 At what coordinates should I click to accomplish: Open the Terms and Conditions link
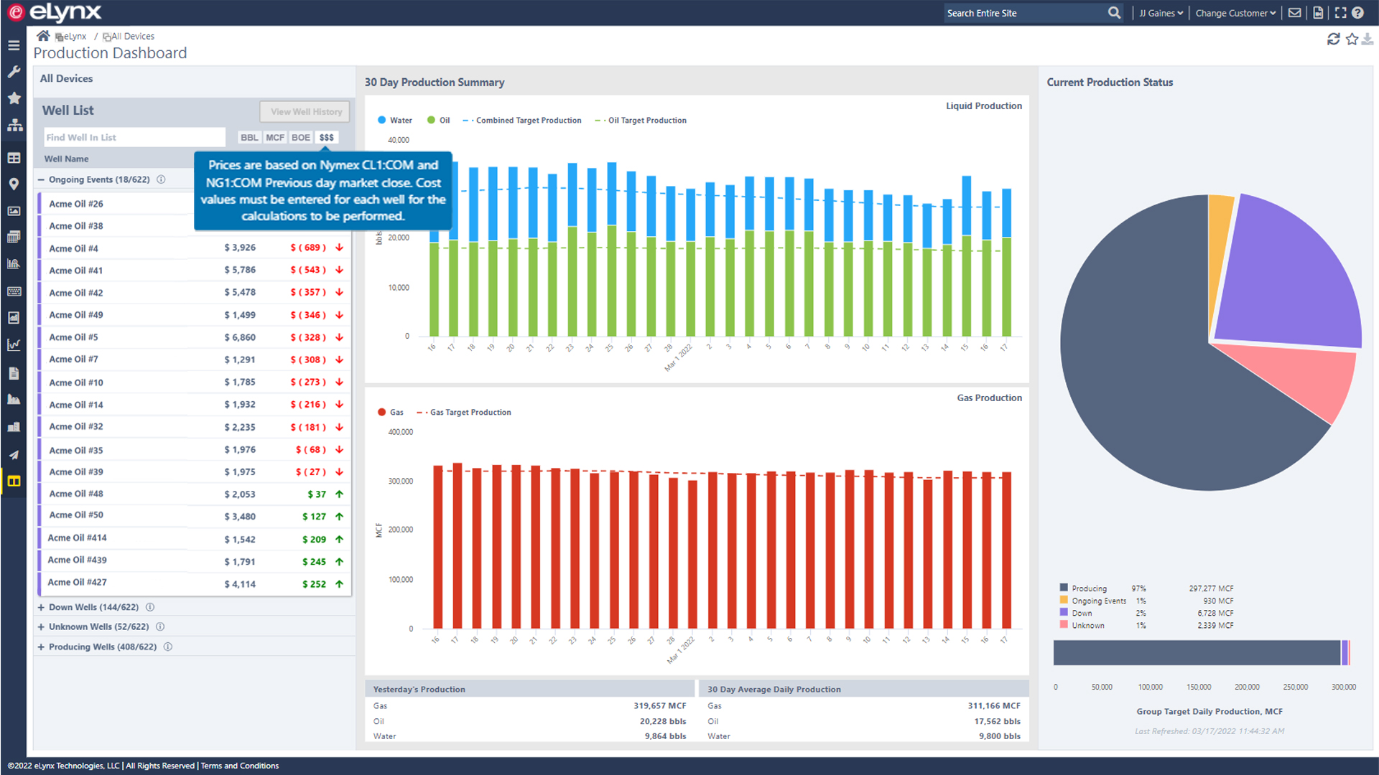click(239, 766)
